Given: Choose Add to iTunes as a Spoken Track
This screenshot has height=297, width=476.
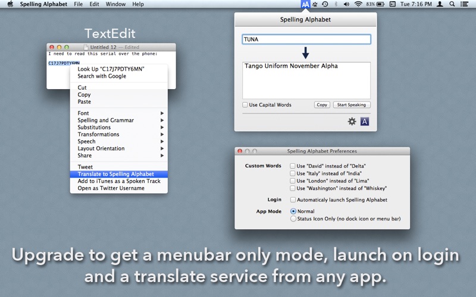Looking at the screenshot, I should tap(118, 181).
